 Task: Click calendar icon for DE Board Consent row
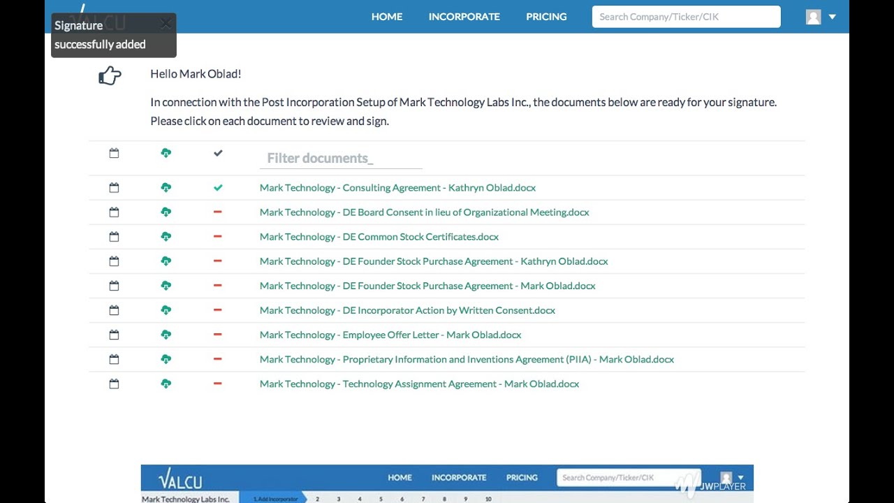point(115,212)
